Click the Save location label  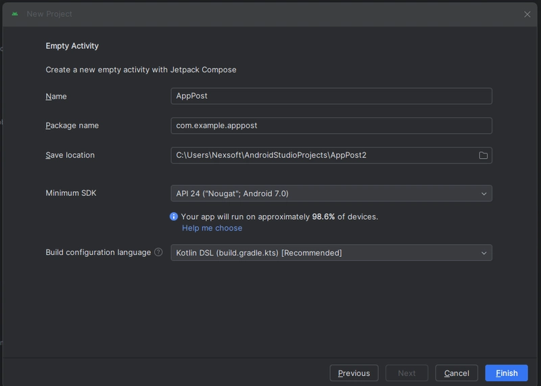[70, 155]
